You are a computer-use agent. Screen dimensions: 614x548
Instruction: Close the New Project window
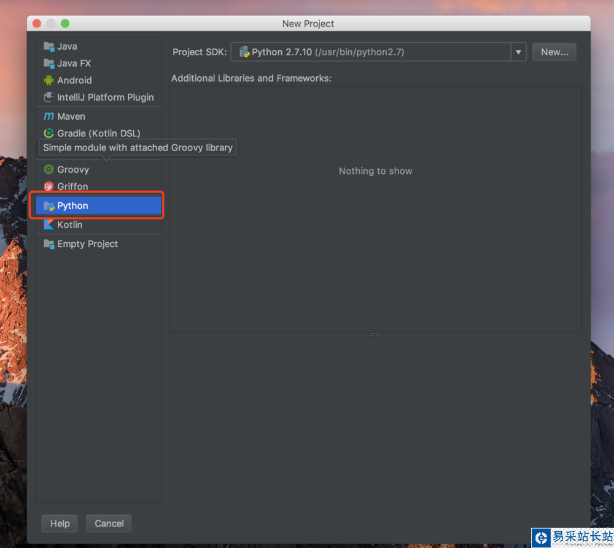click(x=37, y=23)
